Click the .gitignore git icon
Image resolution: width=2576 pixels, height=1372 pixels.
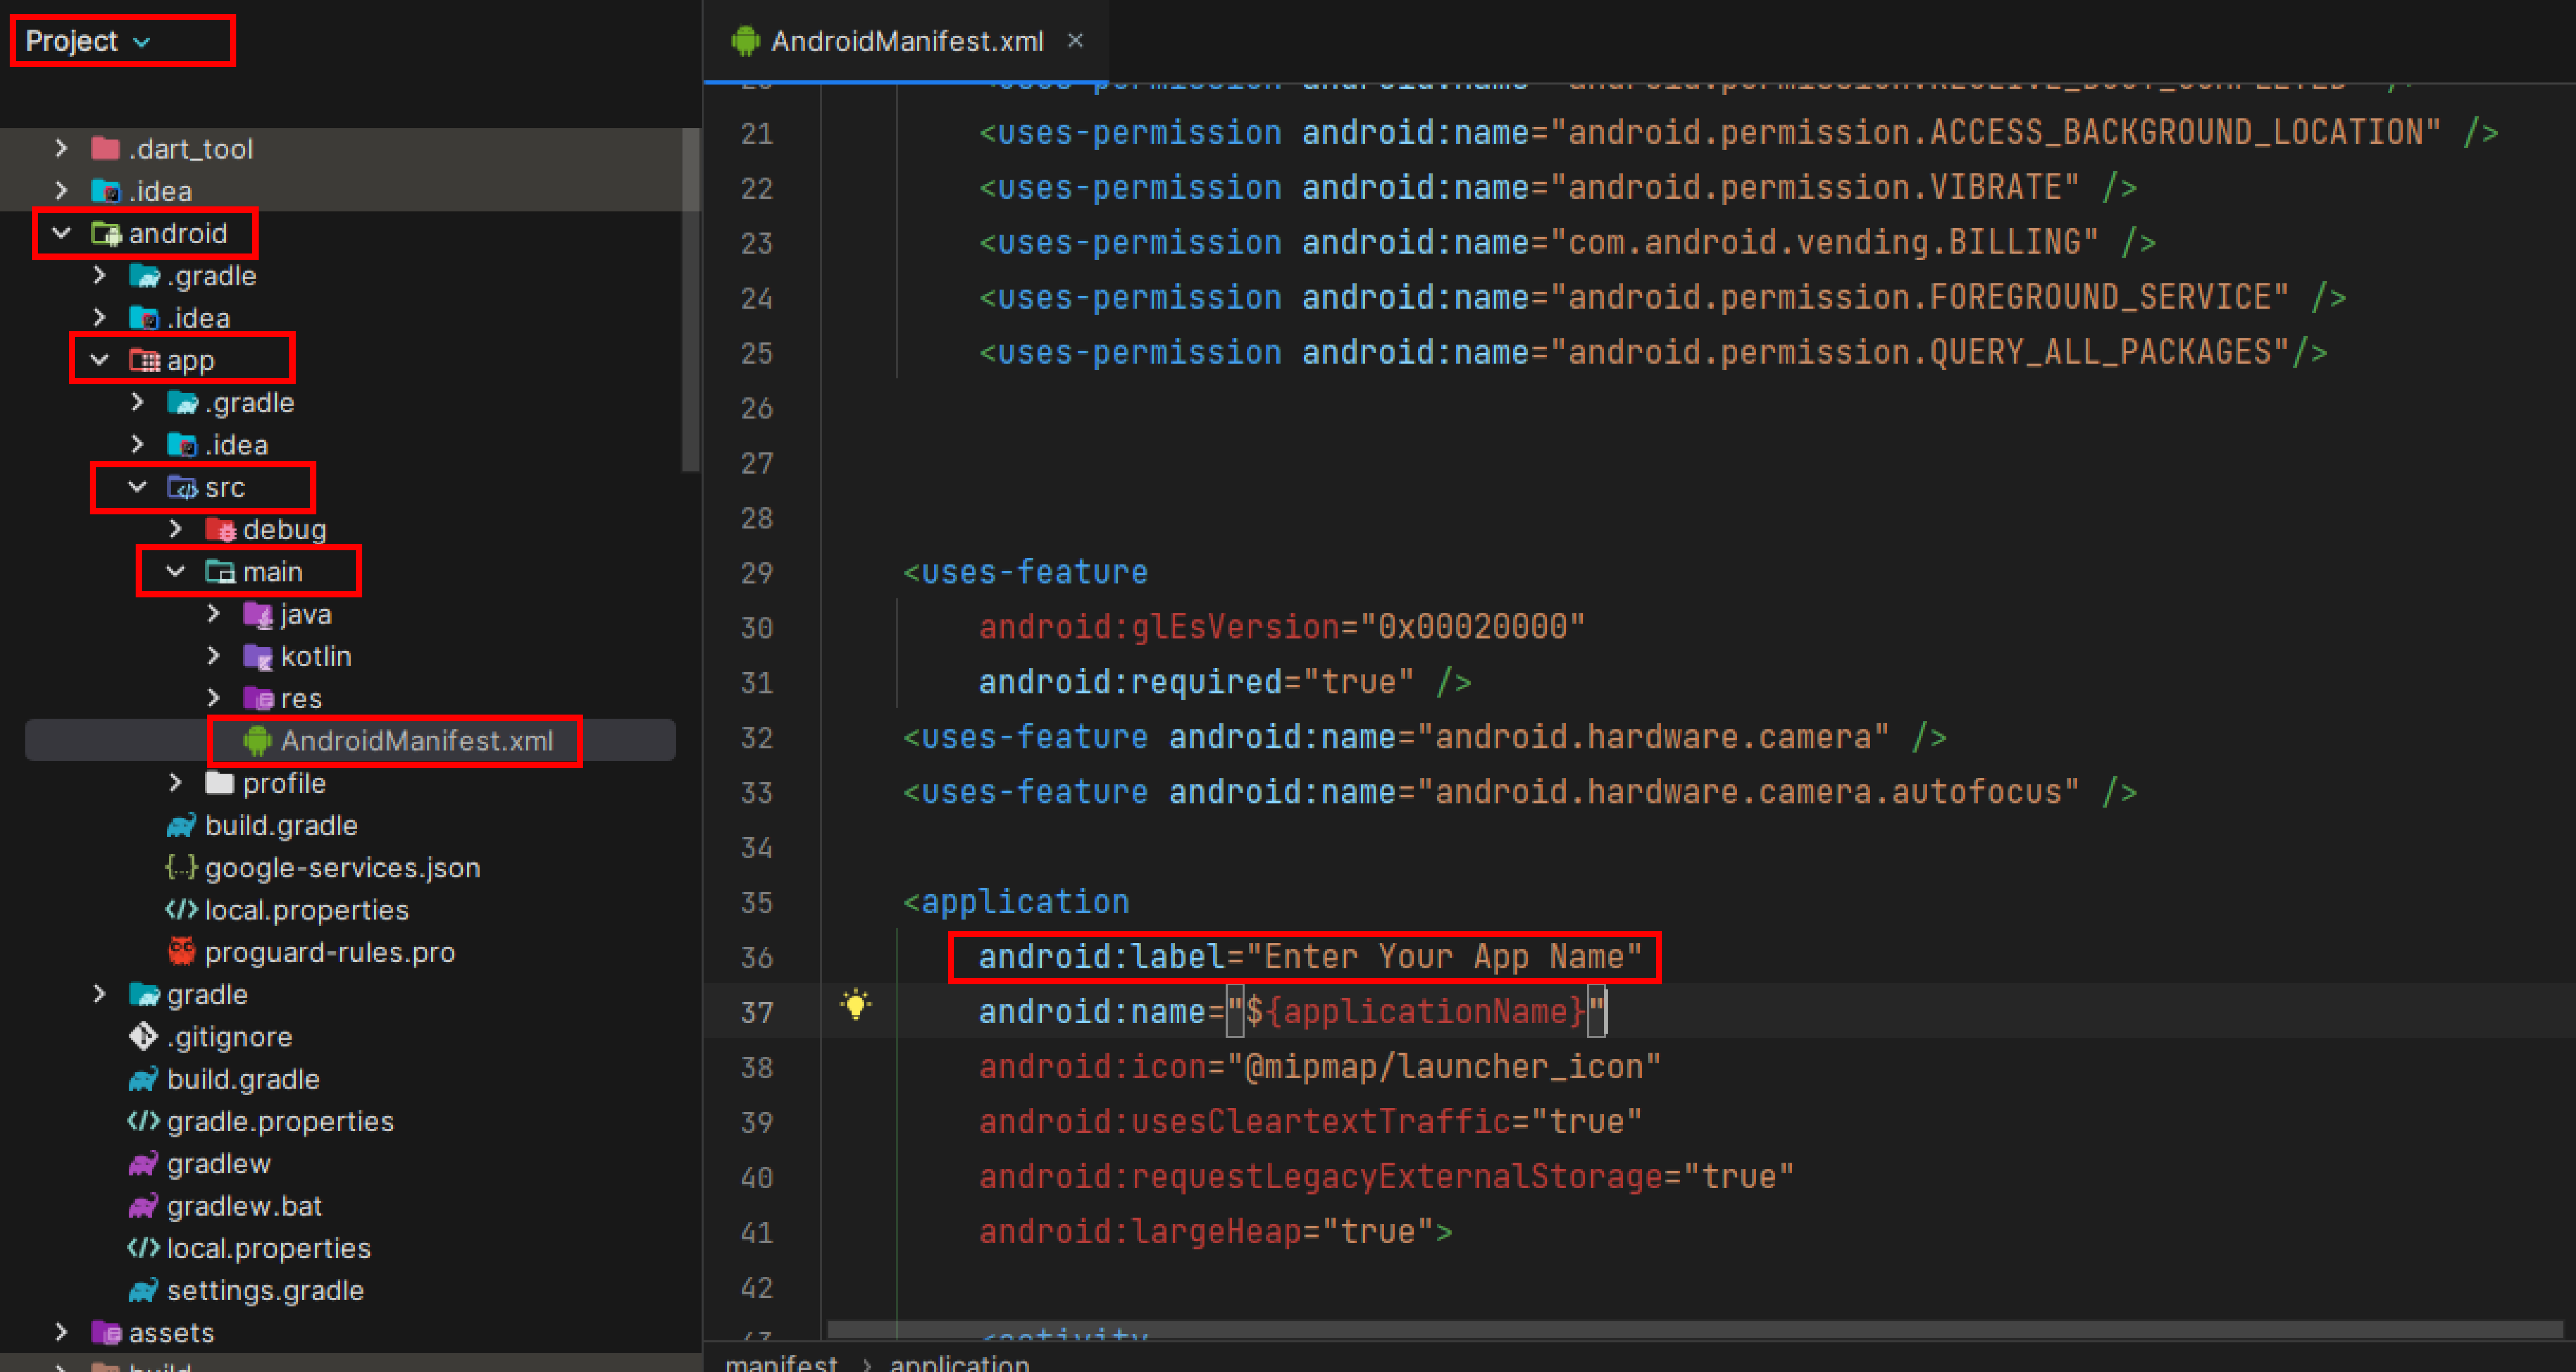pos(143,1036)
